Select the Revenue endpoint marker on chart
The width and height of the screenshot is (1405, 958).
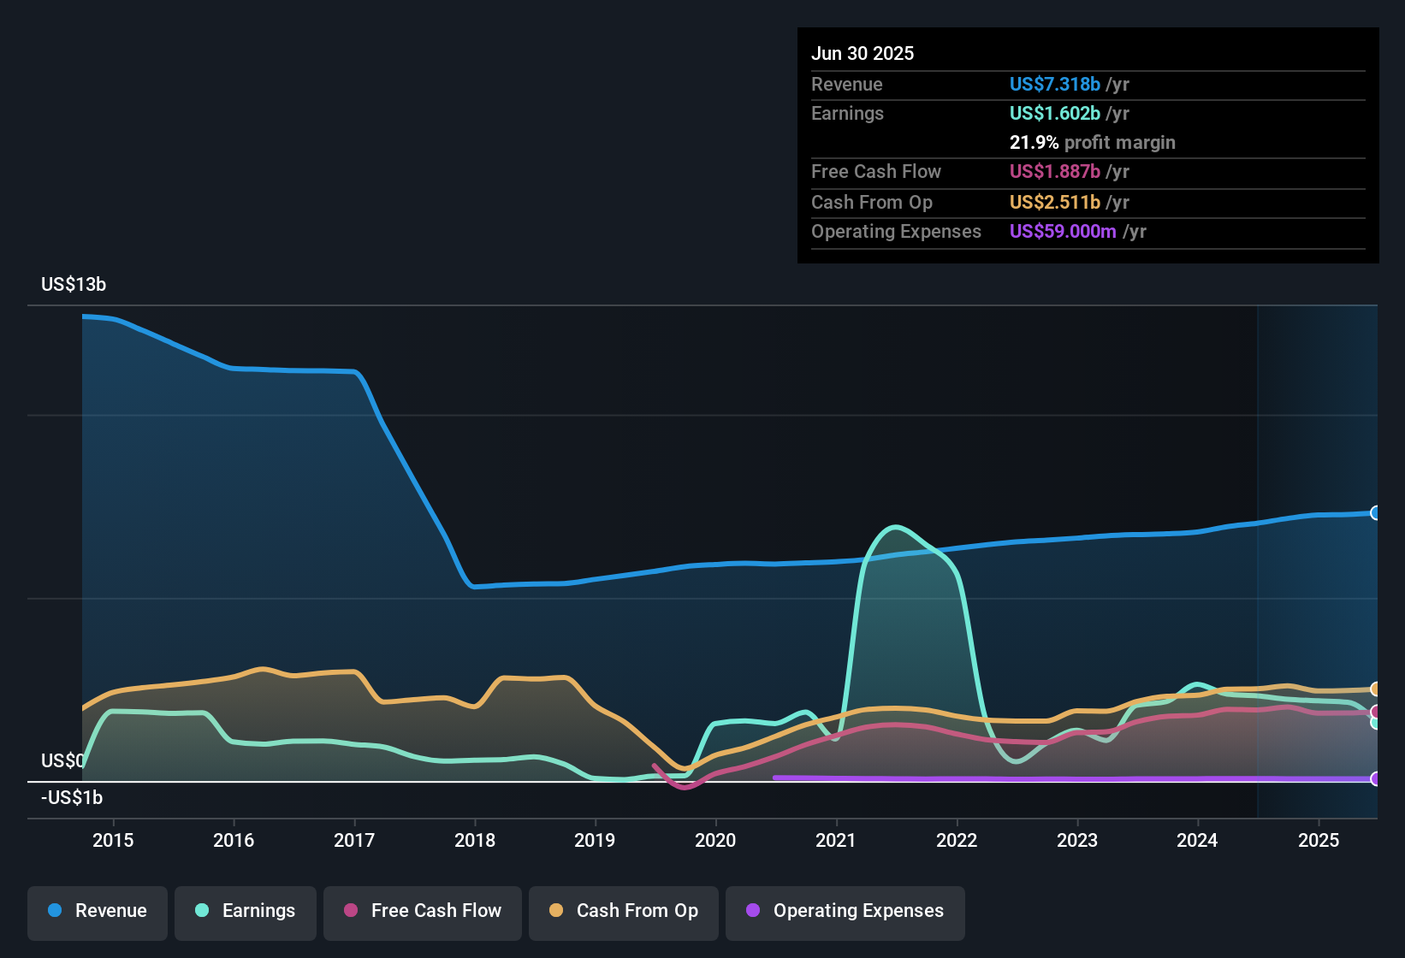[1375, 513]
